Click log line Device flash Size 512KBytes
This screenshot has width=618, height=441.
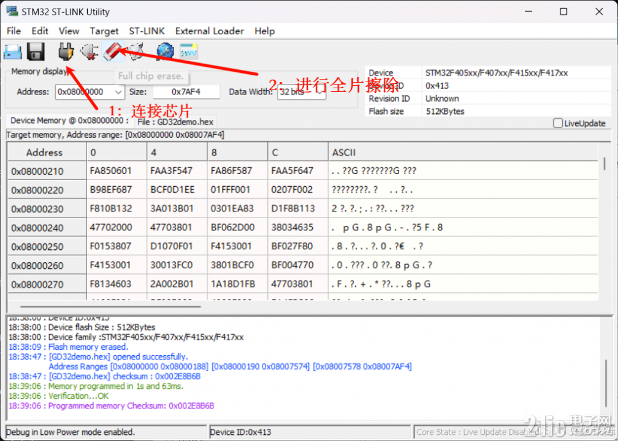coord(82,327)
